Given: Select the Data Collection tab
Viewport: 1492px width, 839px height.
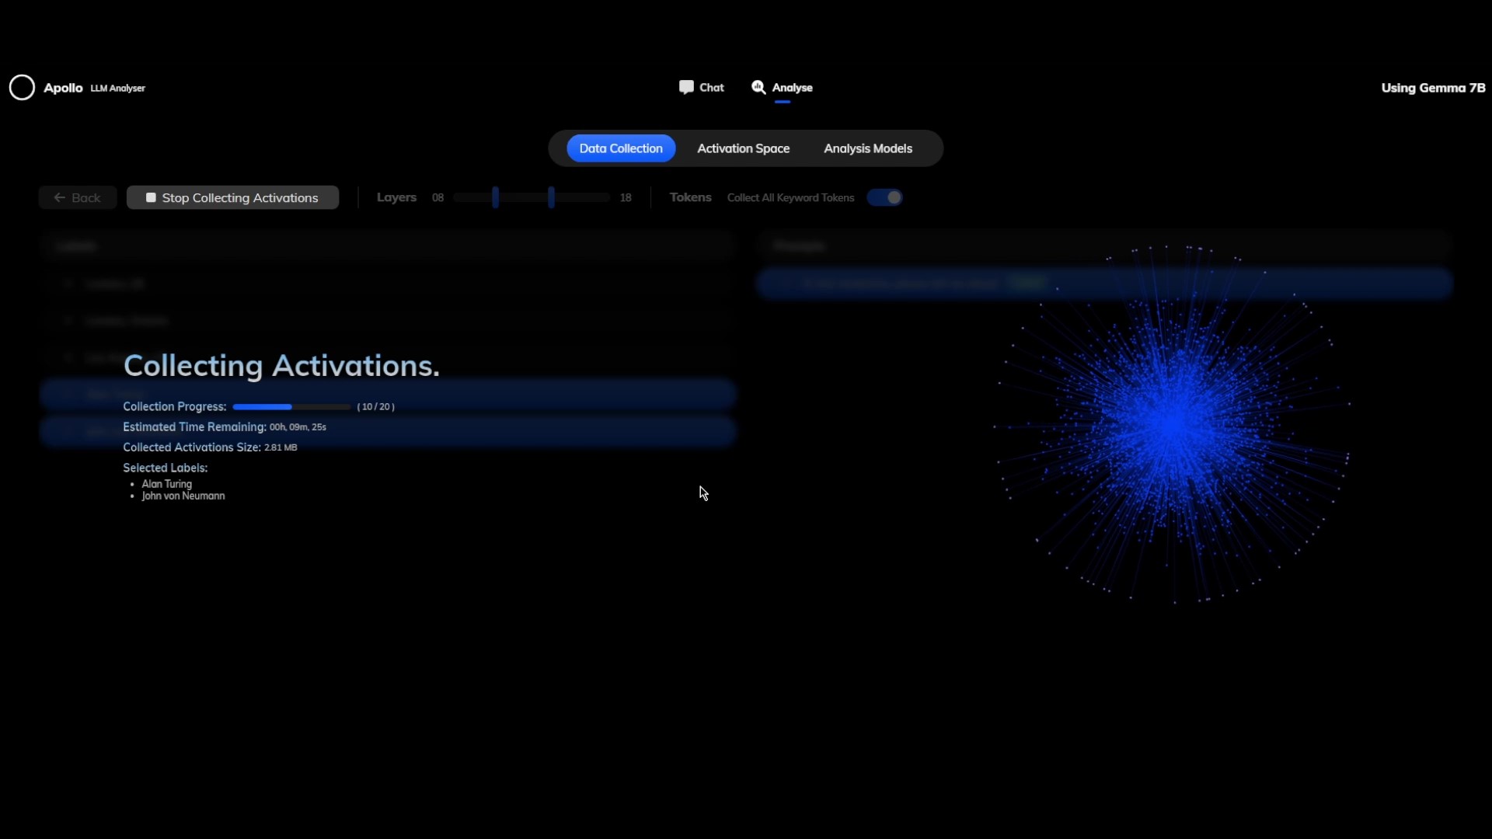Looking at the screenshot, I should click(620, 148).
